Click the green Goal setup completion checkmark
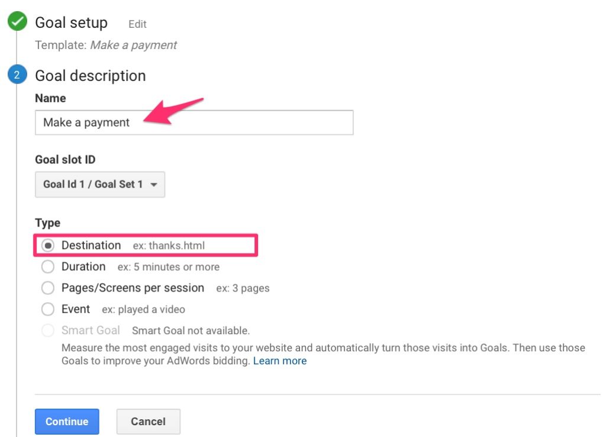606x437 pixels. point(17,20)
